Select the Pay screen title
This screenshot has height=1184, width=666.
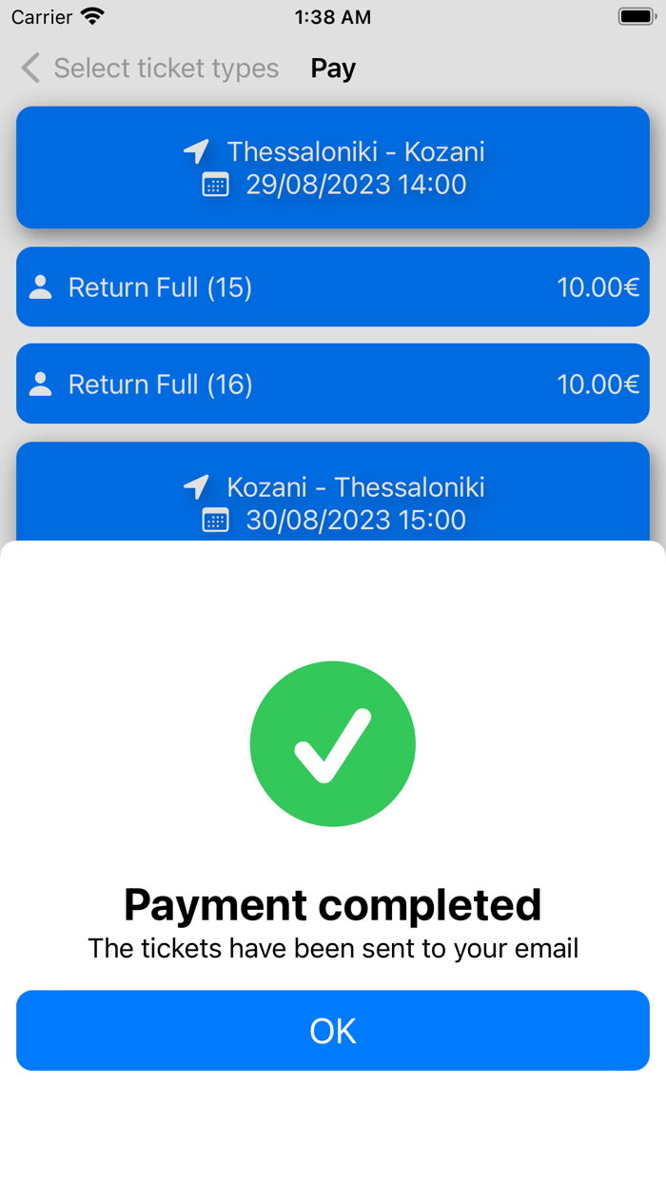(x=332, y=68)
